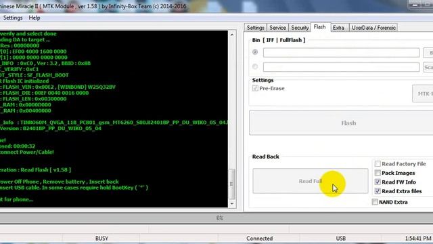Click the second Bin file path field
The height and width of the screenshot is (244, 433).
[x=341, y=67]
